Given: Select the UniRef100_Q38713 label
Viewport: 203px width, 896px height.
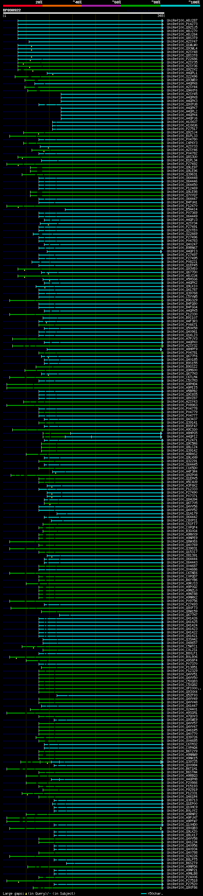Looking at the screenshot, I should [182, 800].
